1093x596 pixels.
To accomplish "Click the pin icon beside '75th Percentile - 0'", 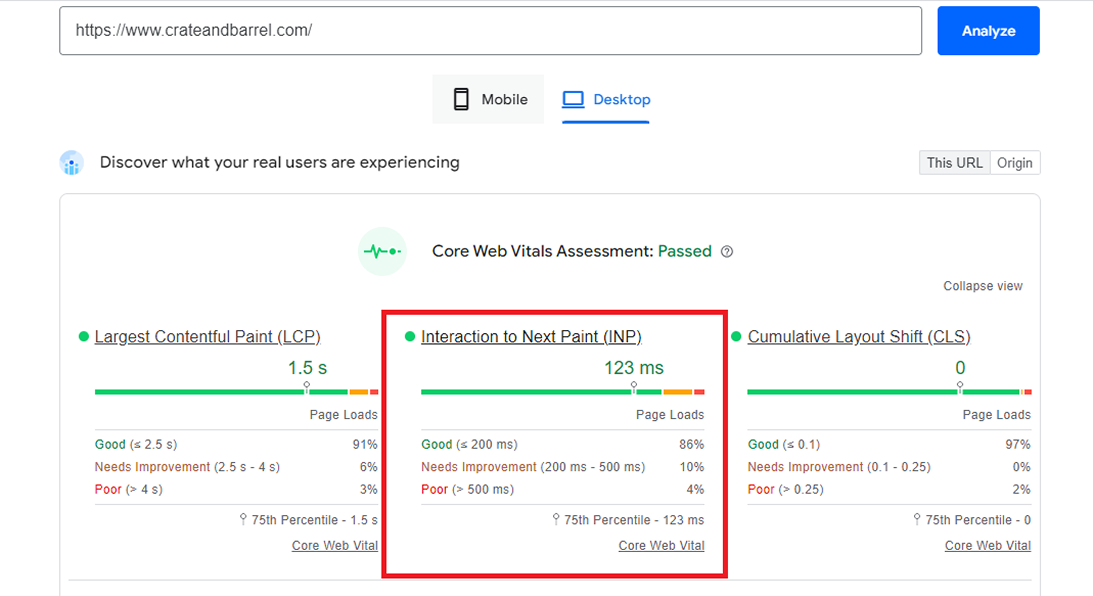I will click(x=917, y=519).
